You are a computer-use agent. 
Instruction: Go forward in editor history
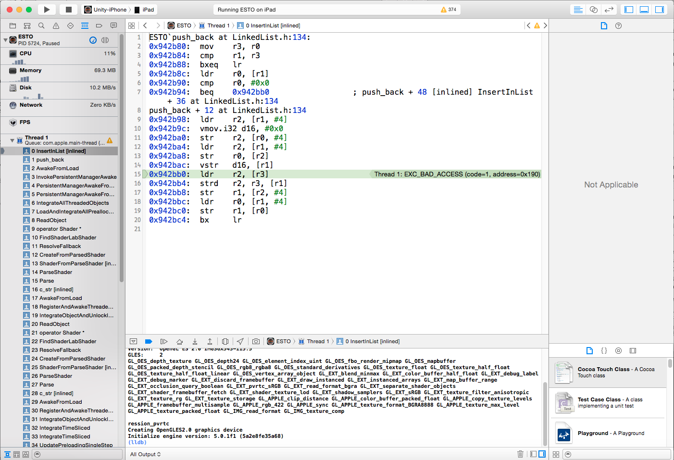pyautogui.click(x=158, y=25)
